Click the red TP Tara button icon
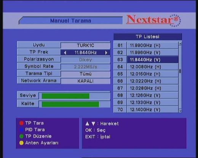This screenshot has height=158, width=198. pyautogui.click(x=21, y=123)
